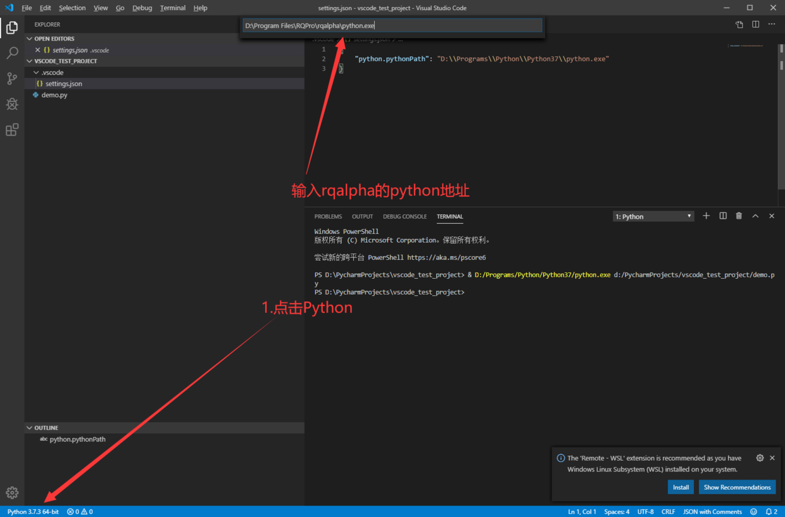
Task: Click the feedback smiley in status bar
Action: coord(753,511)
